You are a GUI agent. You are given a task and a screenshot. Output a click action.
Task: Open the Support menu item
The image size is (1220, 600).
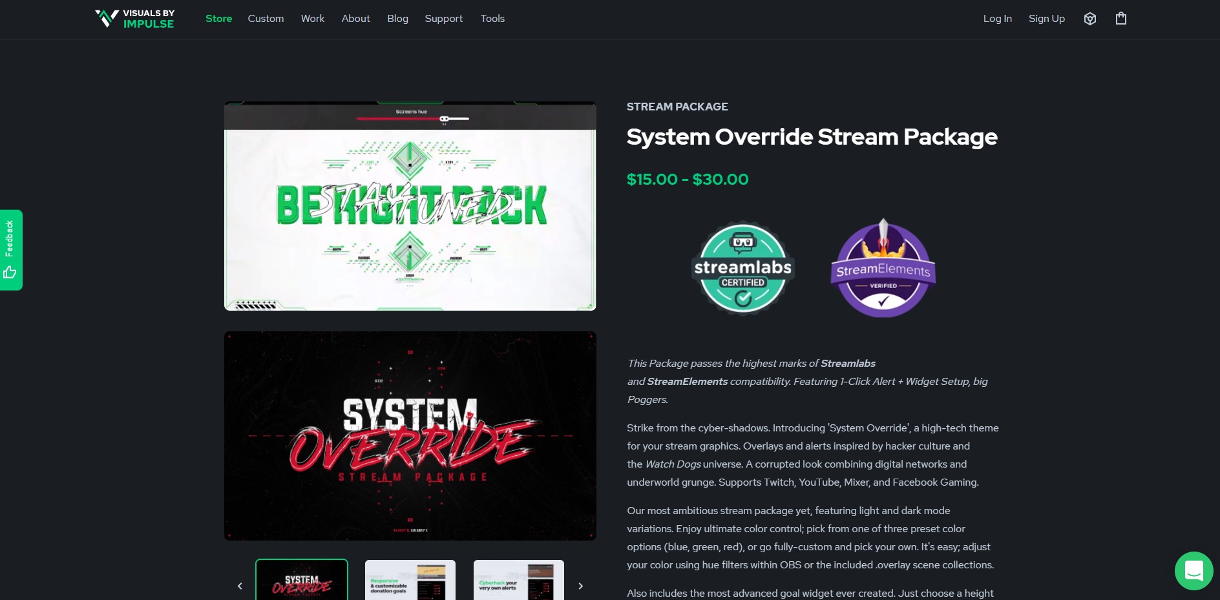(444, 19)
